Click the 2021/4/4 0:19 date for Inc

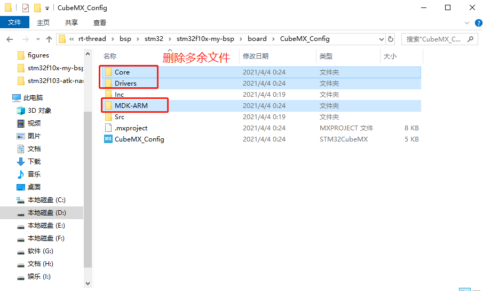[264, 95]
